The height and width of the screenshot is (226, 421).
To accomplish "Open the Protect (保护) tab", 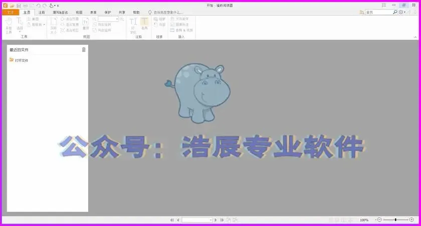I will 108,13.
